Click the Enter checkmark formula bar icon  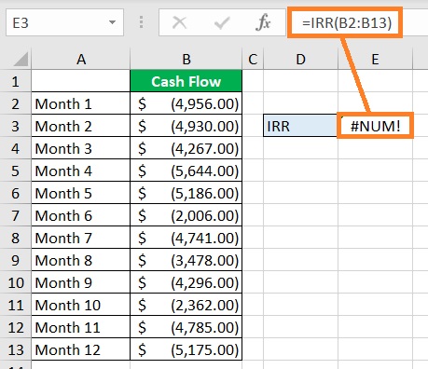coord(222,22)
